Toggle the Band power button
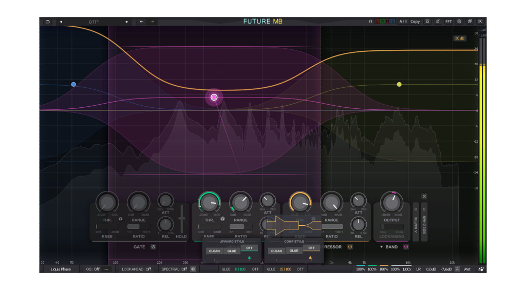Screen dimensions: 526x290 coord(406,247)
